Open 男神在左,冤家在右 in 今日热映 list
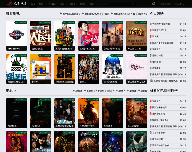Viewport: 192px width, 152px height. point(161,24)
